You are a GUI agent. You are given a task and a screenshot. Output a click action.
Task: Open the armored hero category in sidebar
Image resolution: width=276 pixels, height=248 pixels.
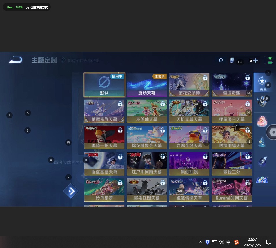point(262,101)
